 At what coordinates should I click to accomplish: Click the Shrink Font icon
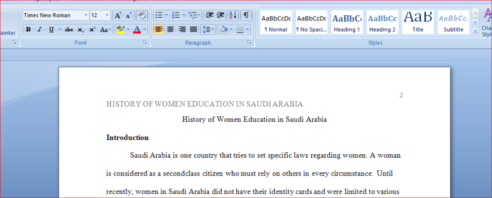point(129,15)
